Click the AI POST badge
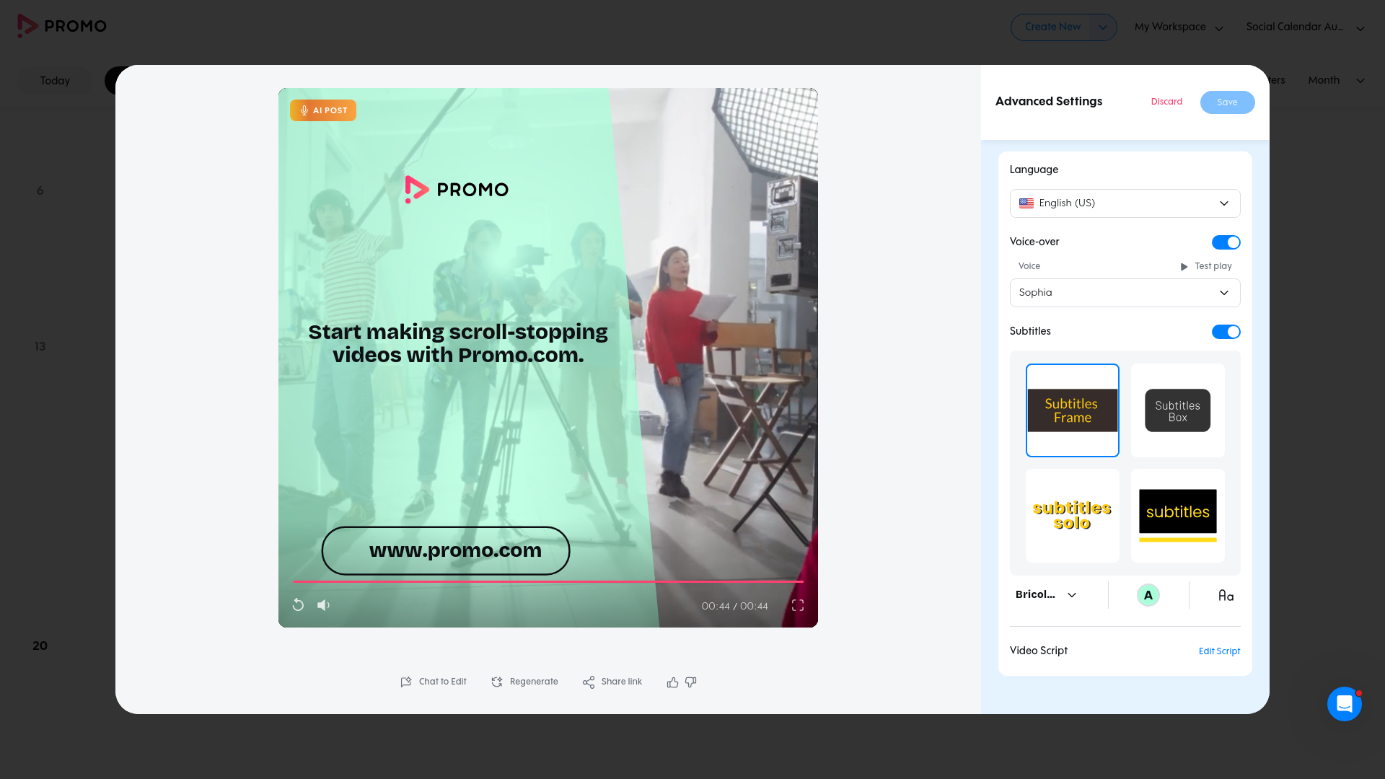The height and width of the screenshot is (779, 1385). (323, 110)
